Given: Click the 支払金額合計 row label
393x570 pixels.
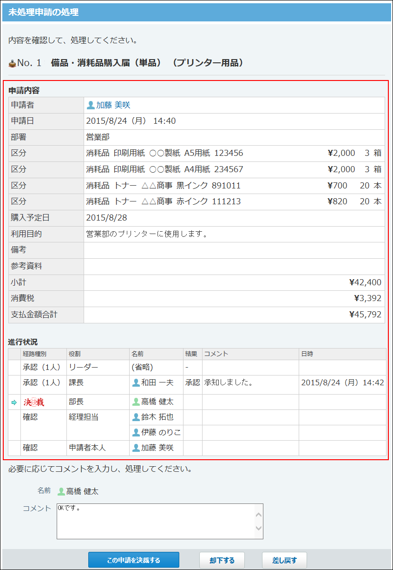Looking at the screenshot, I should (x=34, y=315).
